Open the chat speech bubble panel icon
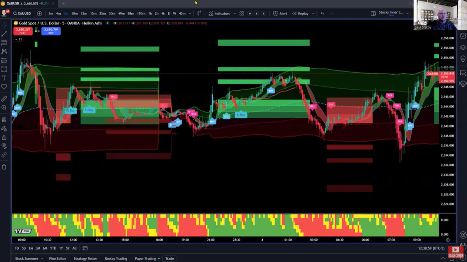Image resolution: width=467 pixels, height=262 pixels. (463, 72)
